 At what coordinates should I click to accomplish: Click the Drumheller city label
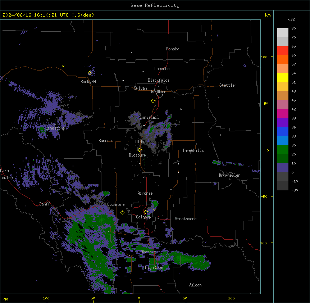pos(229,175)
